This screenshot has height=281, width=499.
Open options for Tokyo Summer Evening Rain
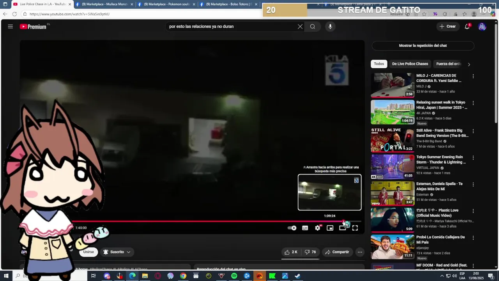point(473,158)
